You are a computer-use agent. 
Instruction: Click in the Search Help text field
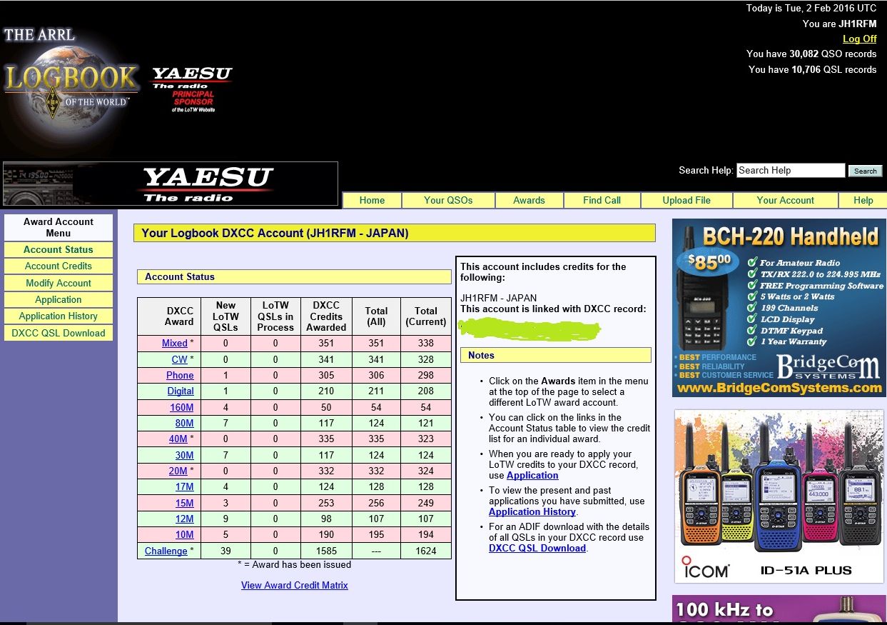(790, 170)
